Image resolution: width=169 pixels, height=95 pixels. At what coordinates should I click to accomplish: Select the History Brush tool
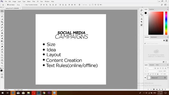point(2,36)
